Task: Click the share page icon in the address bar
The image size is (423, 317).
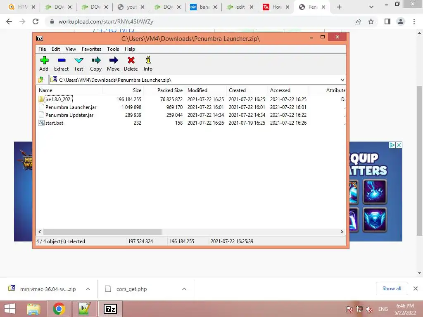Action: tap(358, 21)
